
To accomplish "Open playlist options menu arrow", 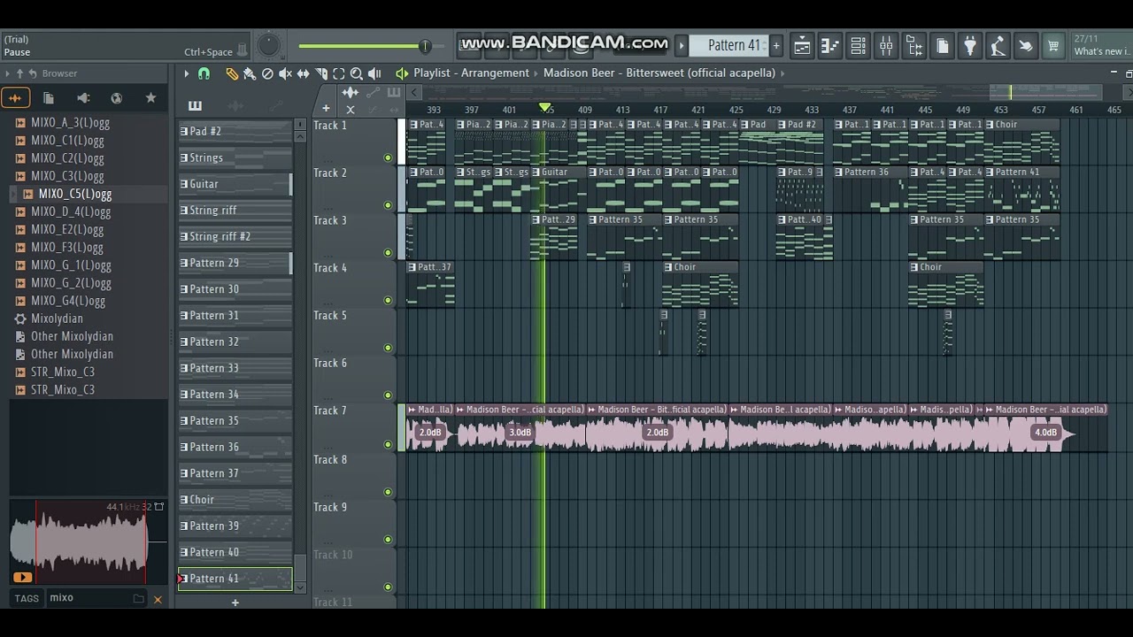I will click(186, 73).
